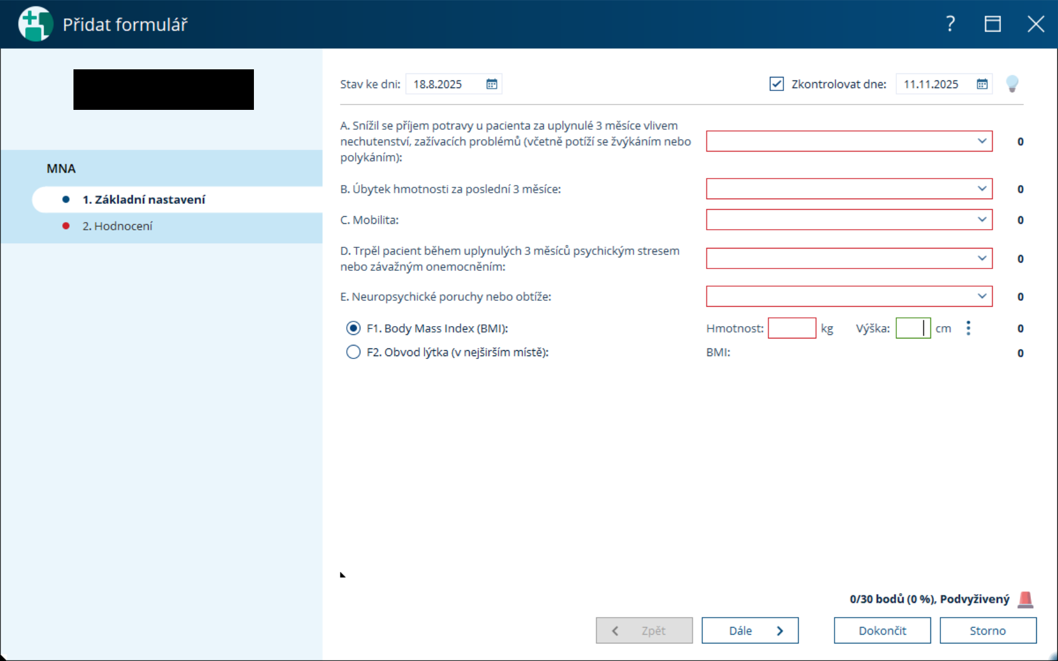Maximize the Přidat formulář window
Screen dimensions: 1058x661
click(x=993, y=24)
